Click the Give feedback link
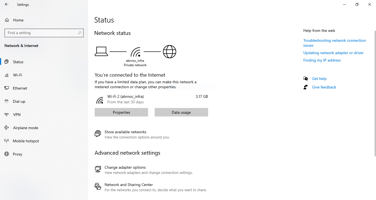 tap(324, 87)
